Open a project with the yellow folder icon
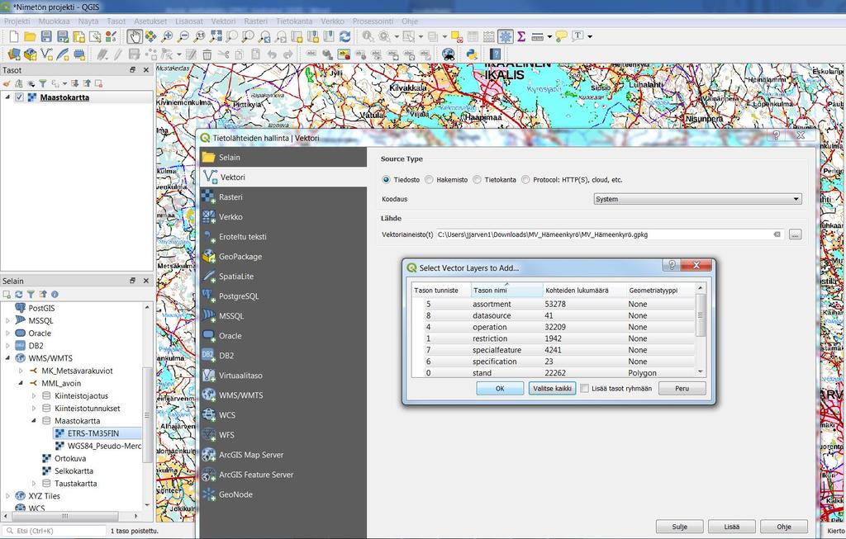The width and height of the screenshot is (846, 539). pos(31,36)
